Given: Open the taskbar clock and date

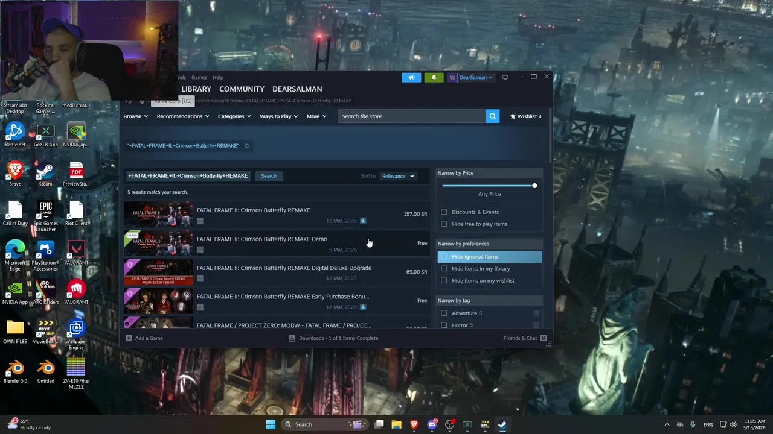Looking at the screenshot, I should tap(755, 424).
